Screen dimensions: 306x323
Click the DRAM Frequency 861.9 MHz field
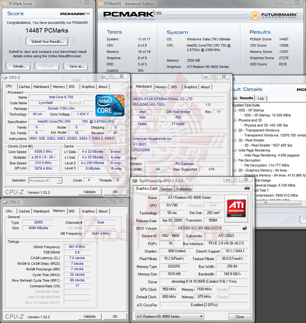(x=77, y=247)
